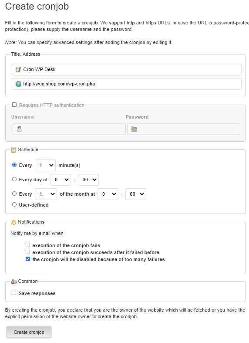Click the Common section shapes icon

[13, 282]
